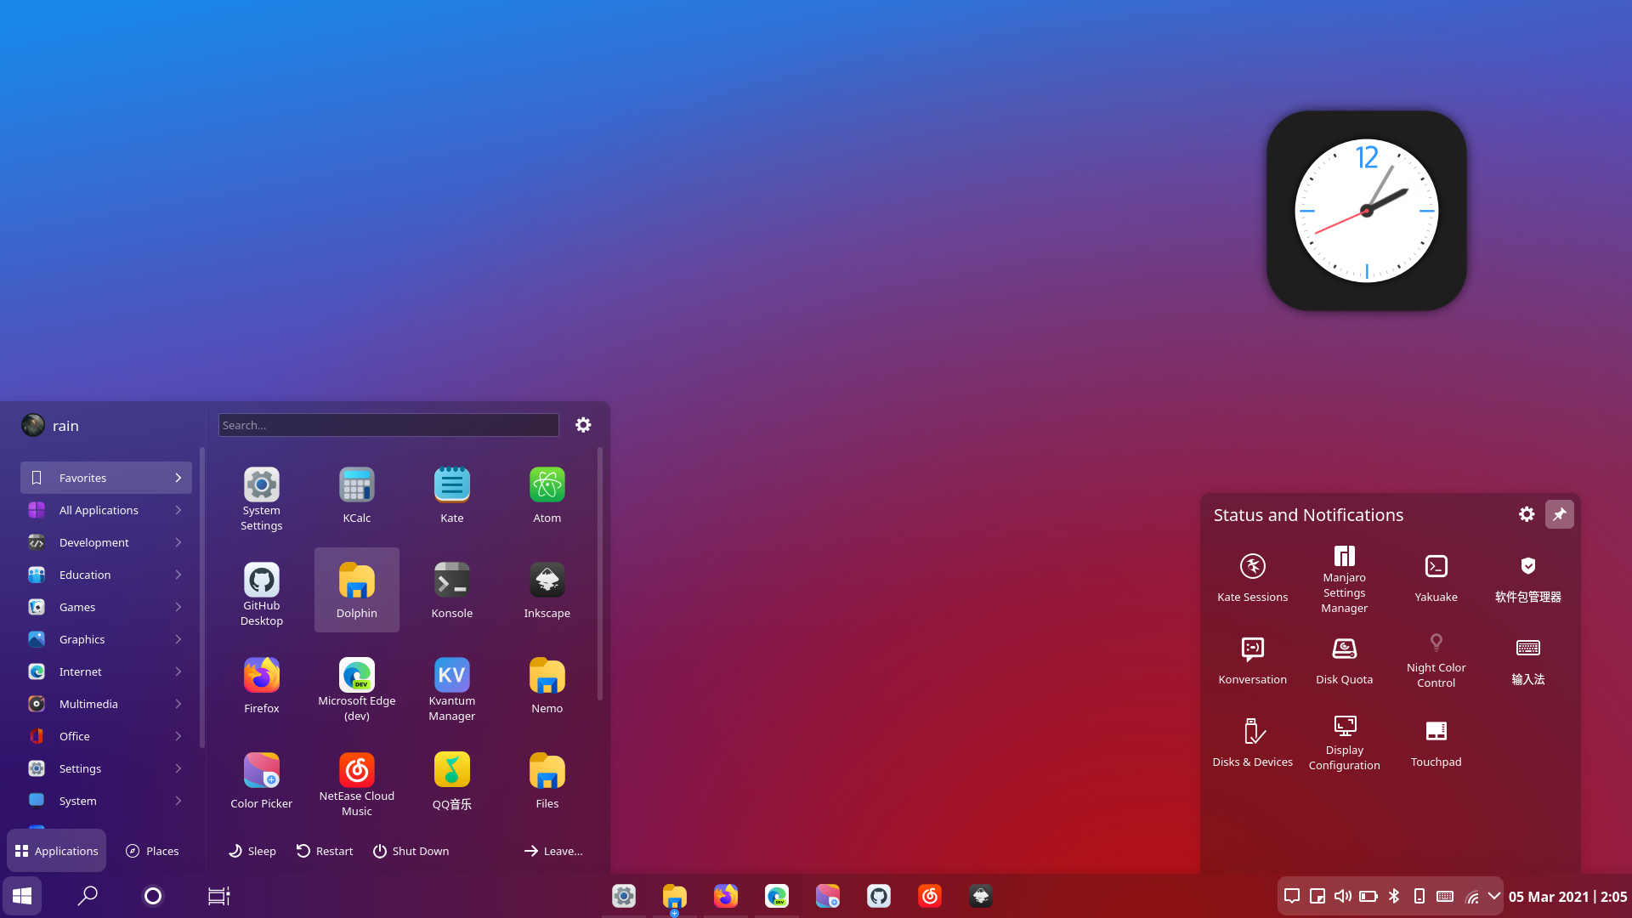Launch NetEase Cloud Music in the launcher
This screenshot has height=918, width=1632.
(x=356, y=781)
